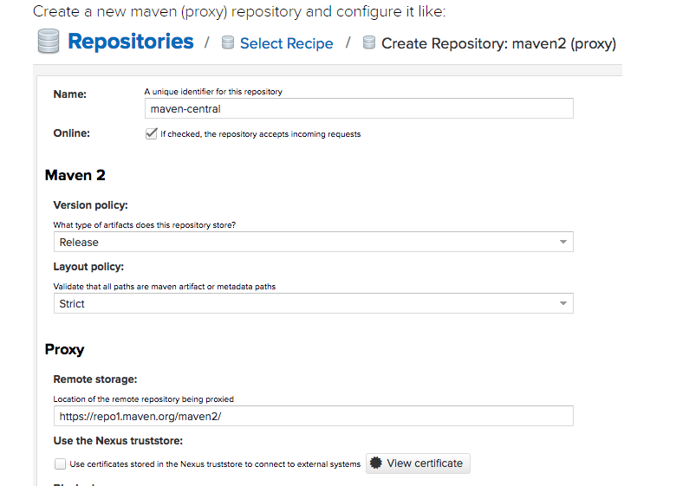Go to the Repositories breadcrumb heading
The image size is (689, 486).
(x=131, y=42)
